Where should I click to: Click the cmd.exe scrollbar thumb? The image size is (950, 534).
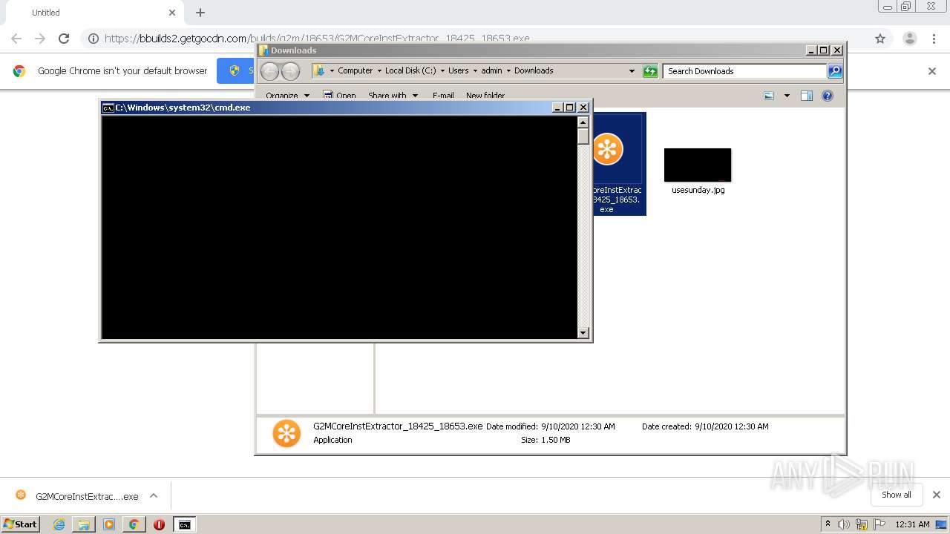[x=583, y=136]
